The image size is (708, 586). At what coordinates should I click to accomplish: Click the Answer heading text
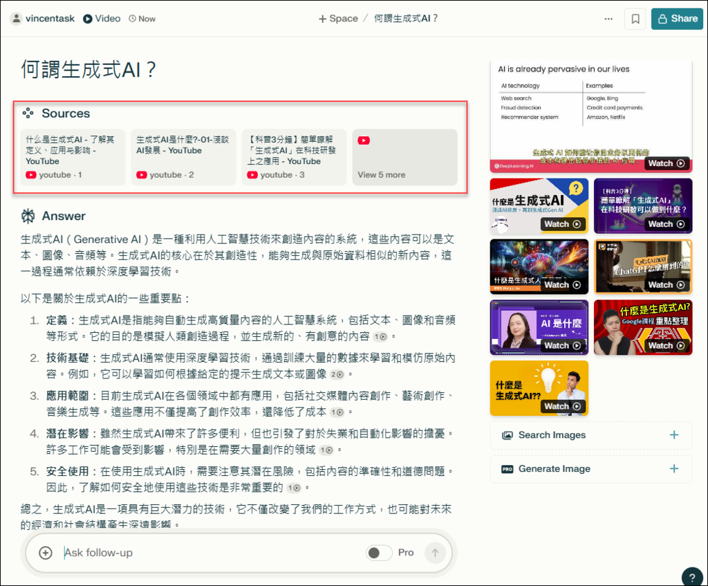pos(64,216)
